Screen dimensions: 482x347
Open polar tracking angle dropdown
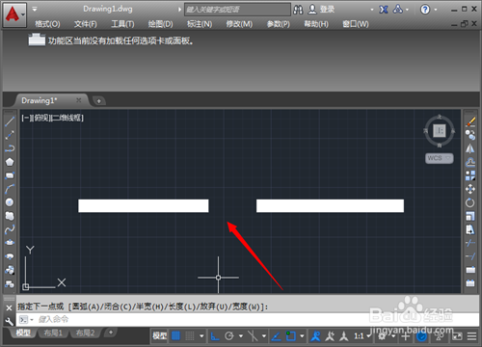(241, 336)
